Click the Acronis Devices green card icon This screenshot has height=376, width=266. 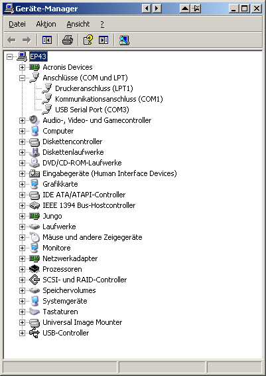click(34, 67)
